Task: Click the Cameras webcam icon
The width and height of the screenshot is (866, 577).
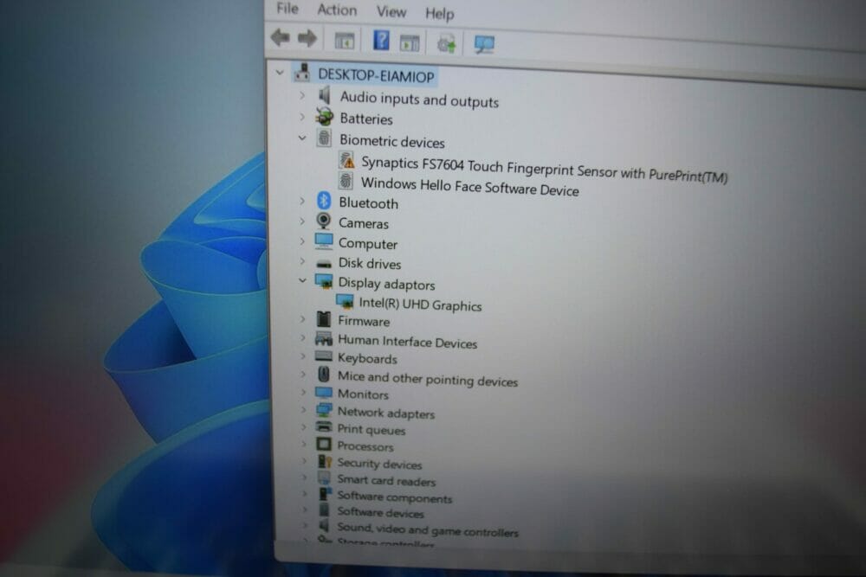Action: click(324, 221)
